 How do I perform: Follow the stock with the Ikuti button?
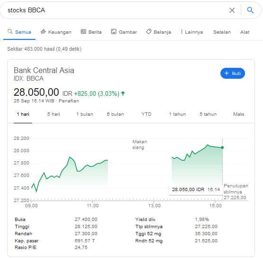coord(233,73)
